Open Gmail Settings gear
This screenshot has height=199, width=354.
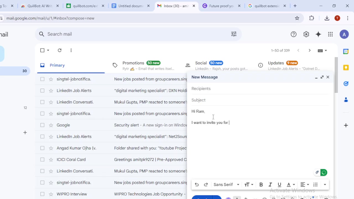pos(306,34)
